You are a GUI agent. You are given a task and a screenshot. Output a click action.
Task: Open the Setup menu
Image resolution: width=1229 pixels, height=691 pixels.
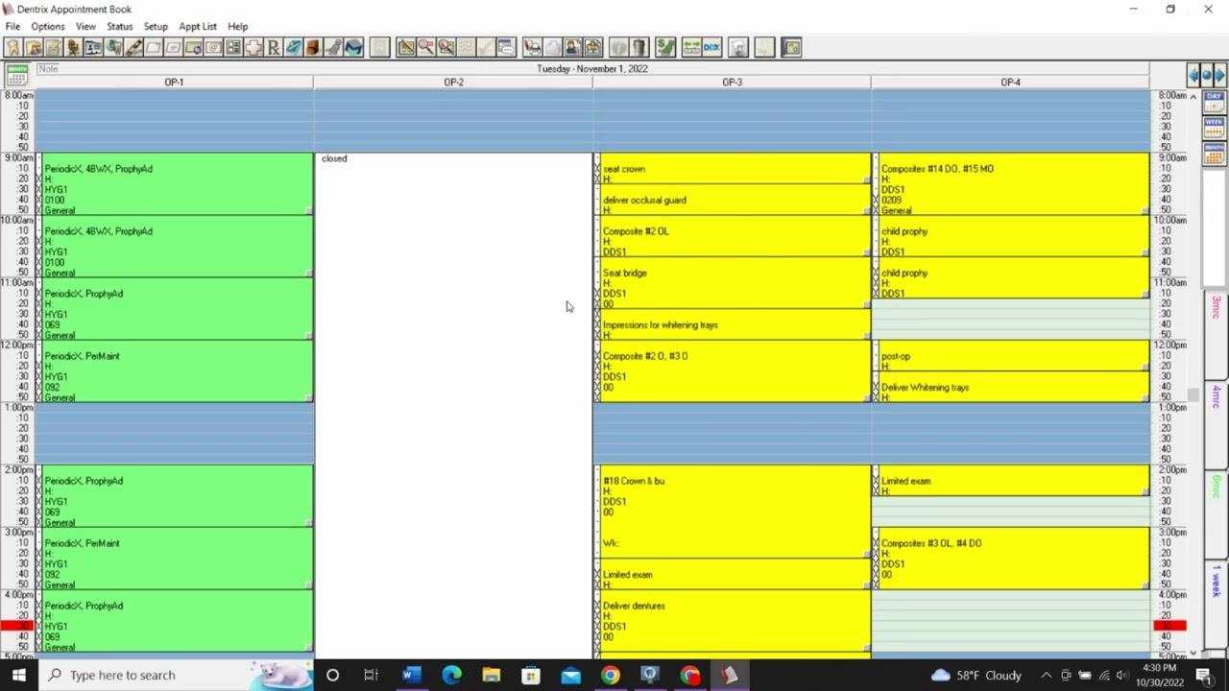156,27
